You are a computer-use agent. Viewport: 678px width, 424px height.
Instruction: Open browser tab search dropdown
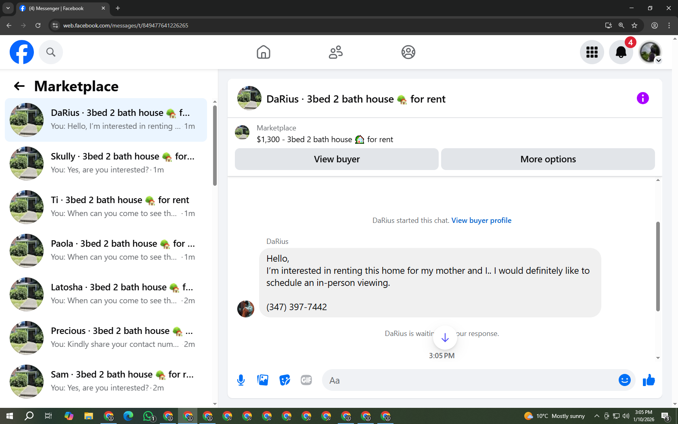8,8
